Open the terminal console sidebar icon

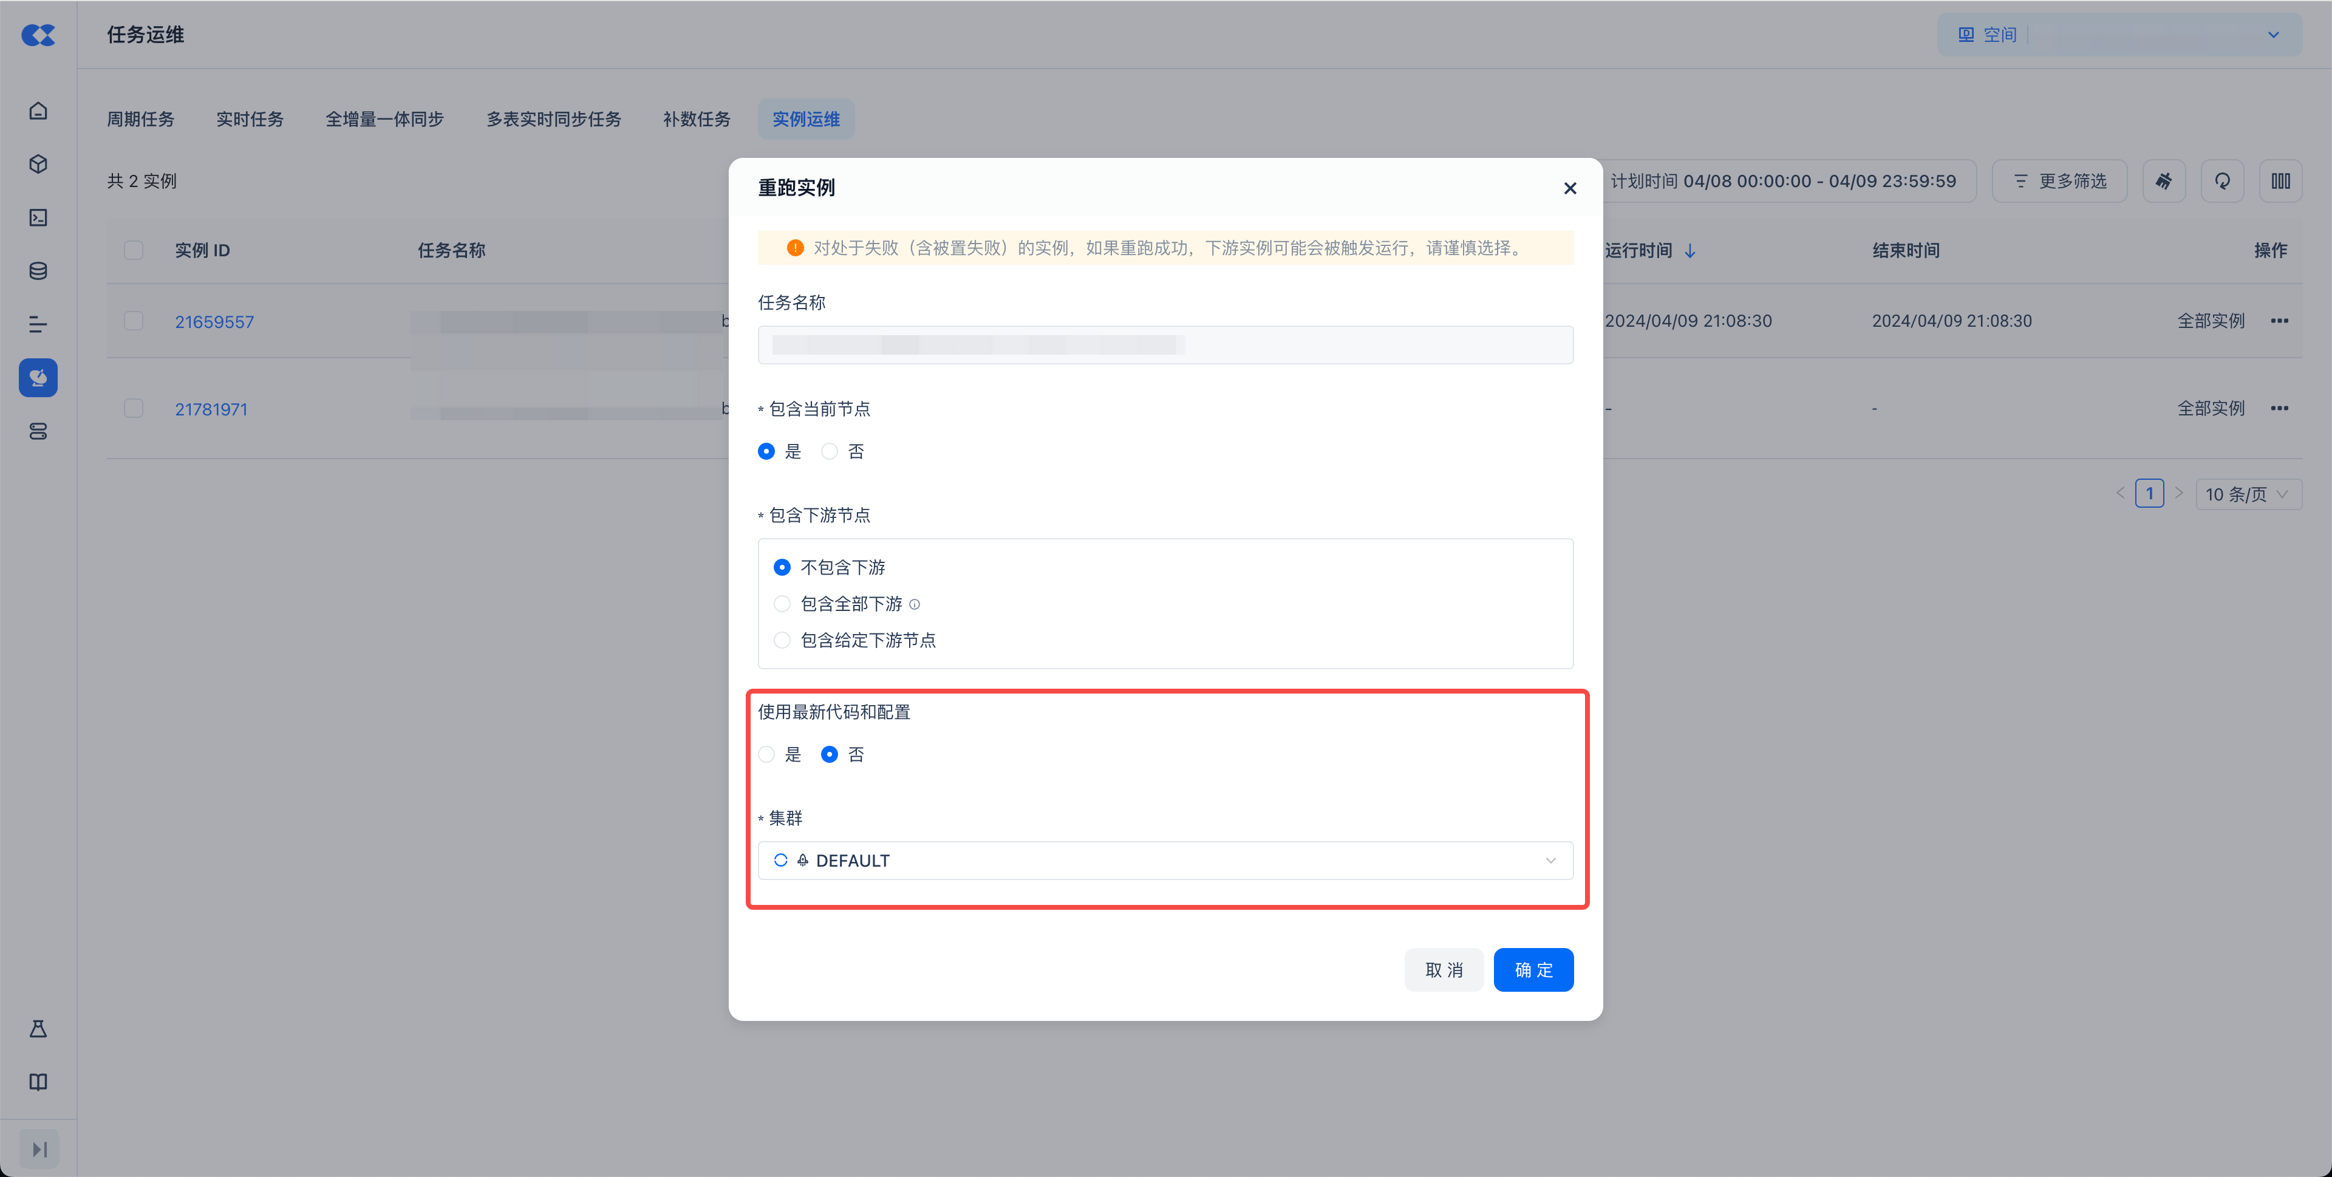click(38, 217)
